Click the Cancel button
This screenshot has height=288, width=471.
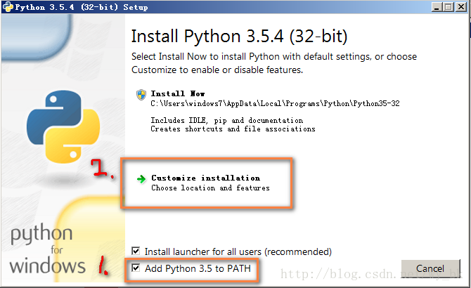click(430, 268)
